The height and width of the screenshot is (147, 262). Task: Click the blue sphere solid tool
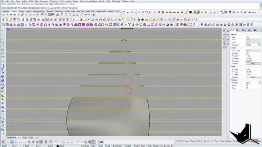coord(3,76)
